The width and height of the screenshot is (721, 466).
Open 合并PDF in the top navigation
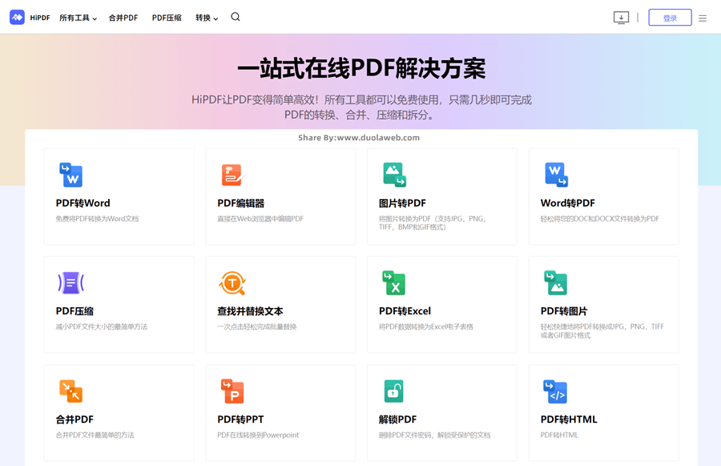123,18
